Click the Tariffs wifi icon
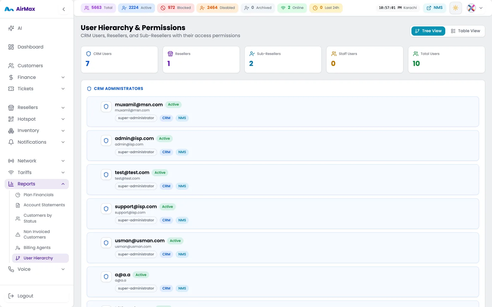The image size is (492, 307). [x=11, y=173]
